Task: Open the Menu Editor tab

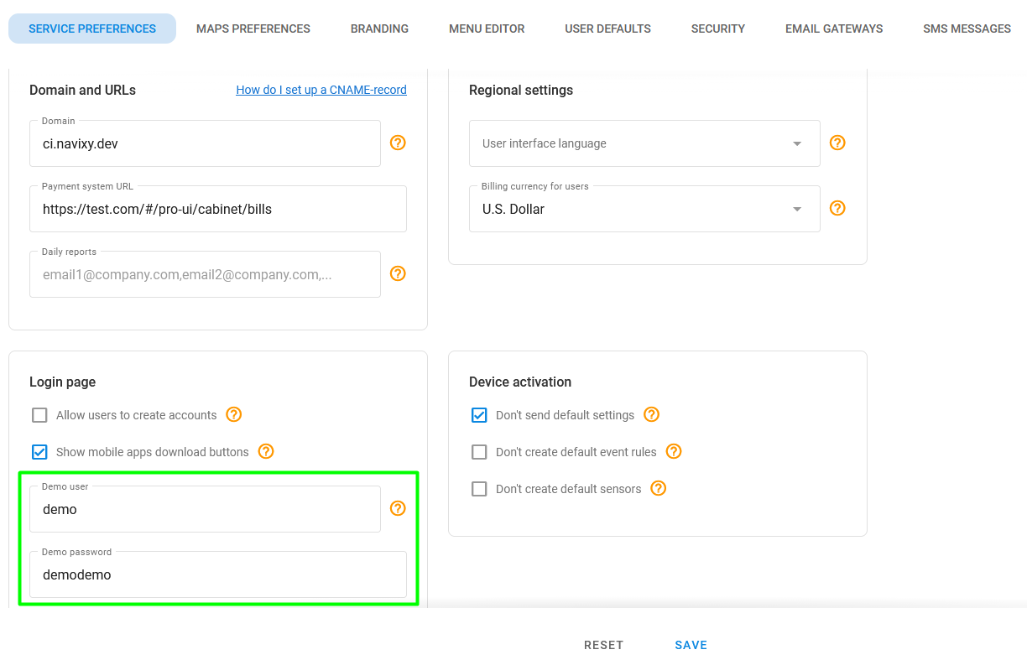Action: click(x=487, y=29)
